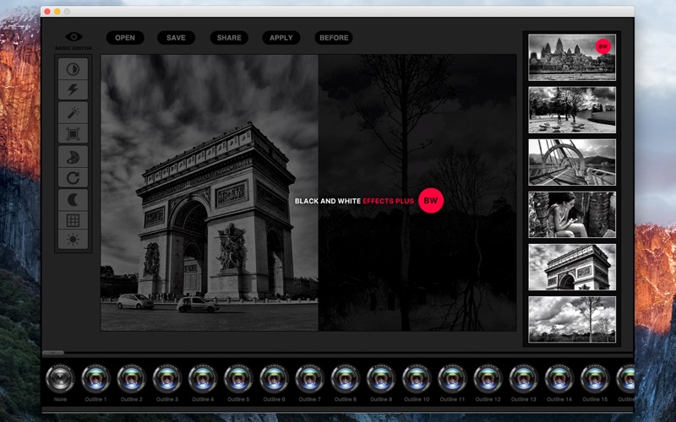Viewport: 676px width, 422px height.
Task: Apply the Outline 2 effect
Action: (x=132, y=378)
